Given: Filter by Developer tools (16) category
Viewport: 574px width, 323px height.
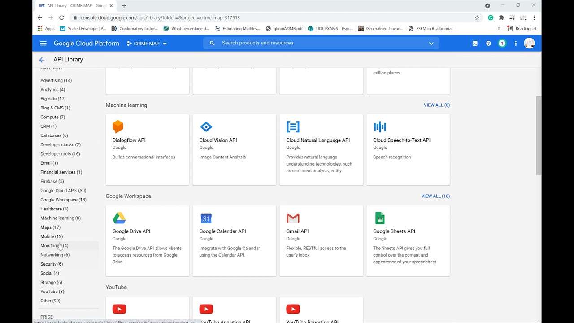Looking at the screenshot, I should coord(60,154).
